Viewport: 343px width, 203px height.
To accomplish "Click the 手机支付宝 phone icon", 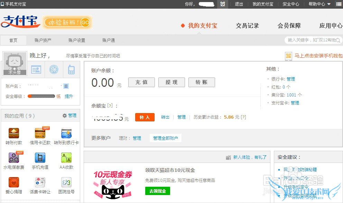I will 2,4.
